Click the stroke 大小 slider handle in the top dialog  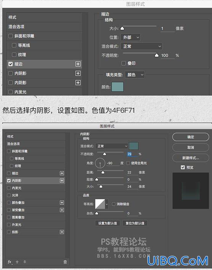coord(122,28)
